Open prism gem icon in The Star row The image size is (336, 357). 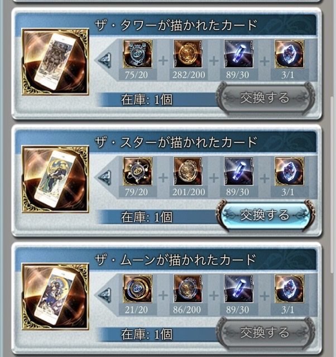click(289, 171)
